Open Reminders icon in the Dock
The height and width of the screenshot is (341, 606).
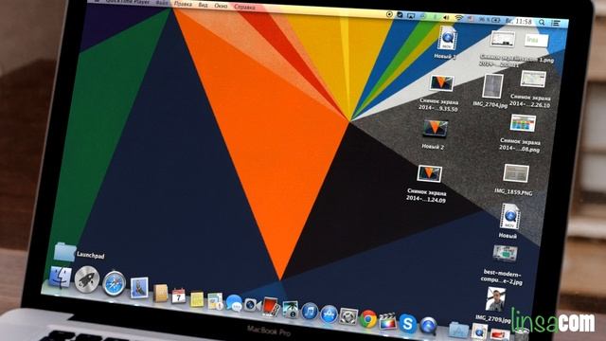pyautogui.click(x=215, y=301)
